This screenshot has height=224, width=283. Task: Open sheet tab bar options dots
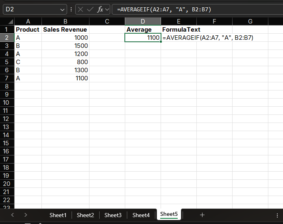coord(277,215)
